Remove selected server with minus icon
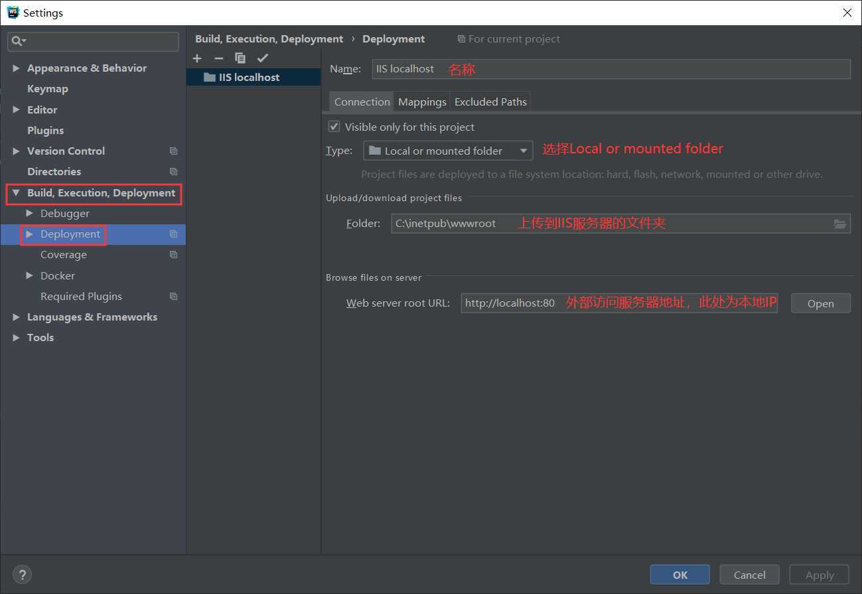Screen dimensions: 862x594 (x=219, y=58)
